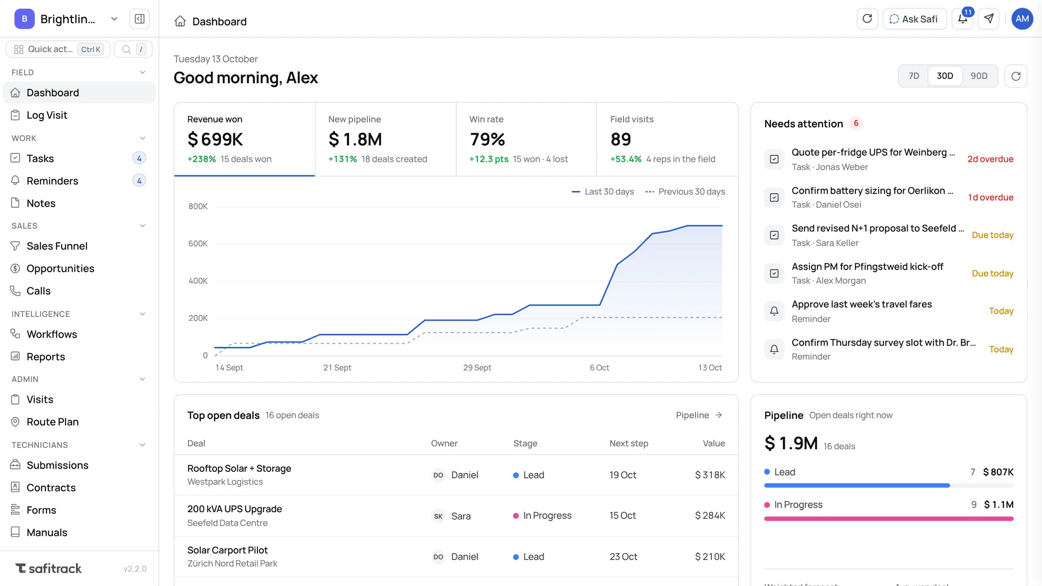Check off the Quote per-fridge UPS task

(x=774, y=159)
